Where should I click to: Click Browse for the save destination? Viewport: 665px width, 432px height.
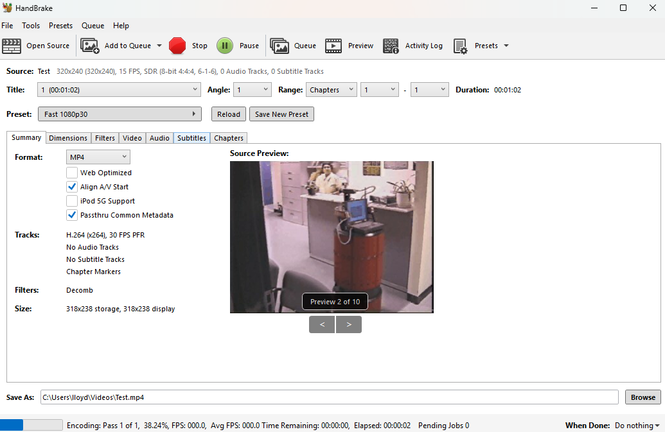643,397
